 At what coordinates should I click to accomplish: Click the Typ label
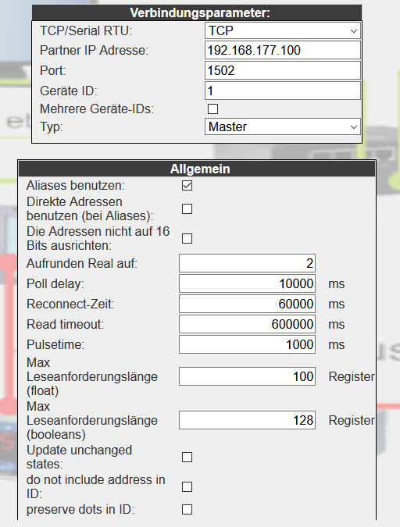pos(51,126)
